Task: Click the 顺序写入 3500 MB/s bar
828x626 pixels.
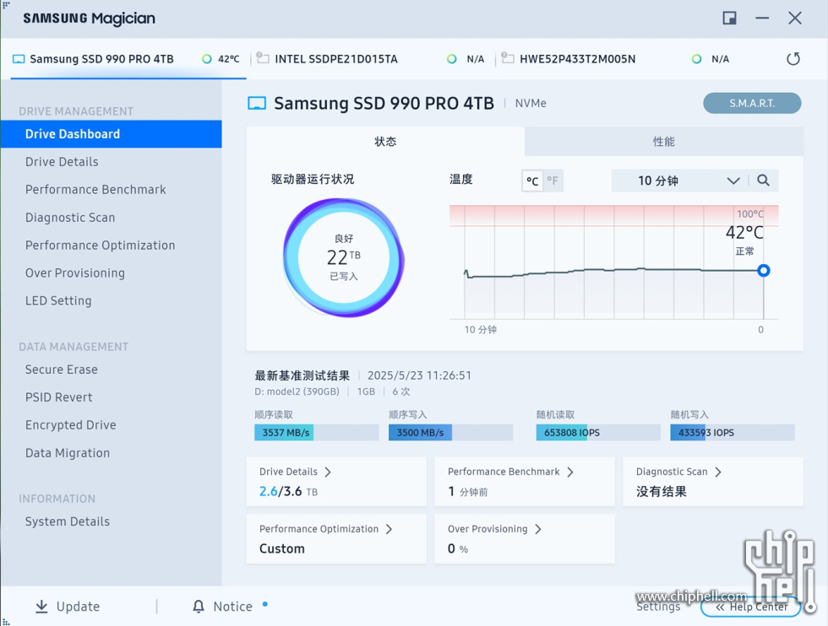Action: coord(450,433)
